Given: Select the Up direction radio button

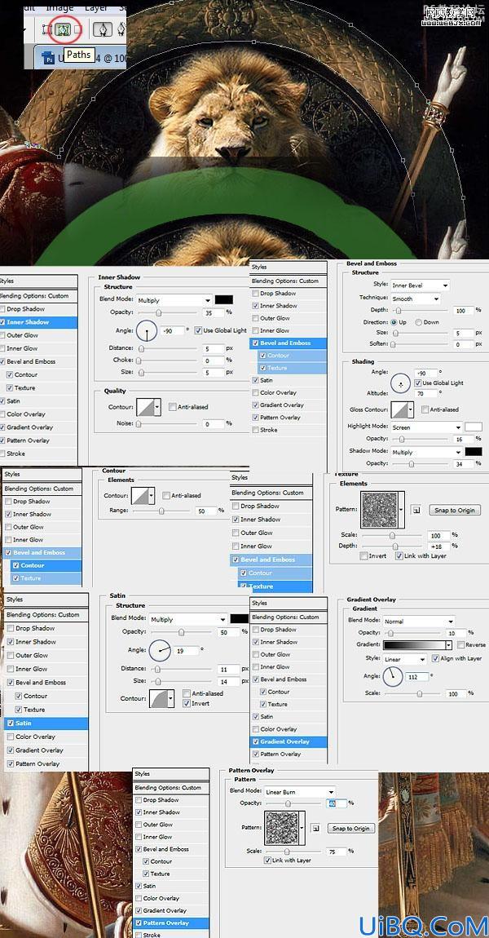Looking at the screenshot, I should [394, 322].
